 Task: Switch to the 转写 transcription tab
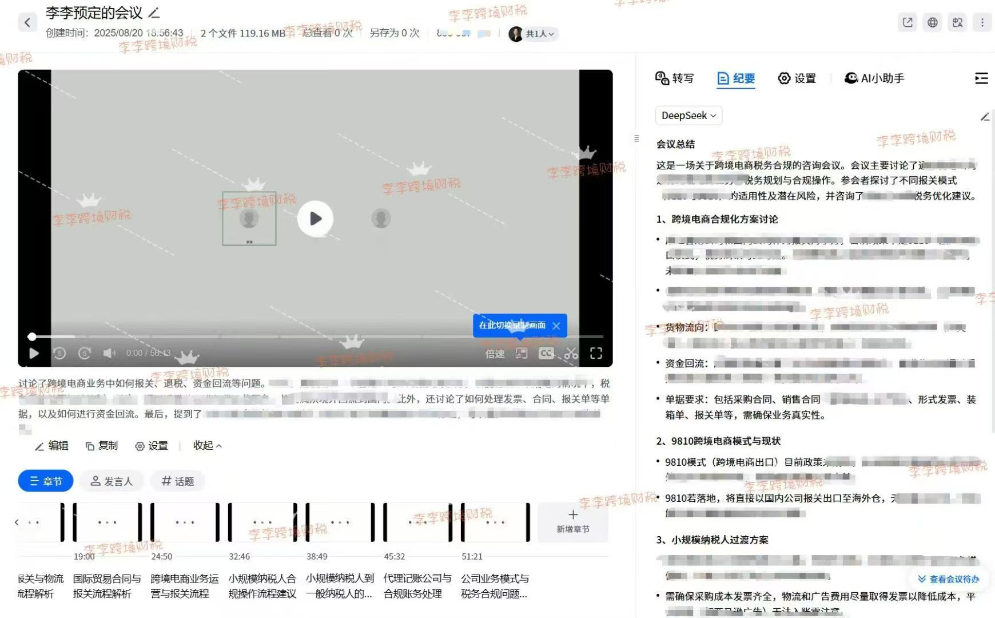[x=675, y=78]
